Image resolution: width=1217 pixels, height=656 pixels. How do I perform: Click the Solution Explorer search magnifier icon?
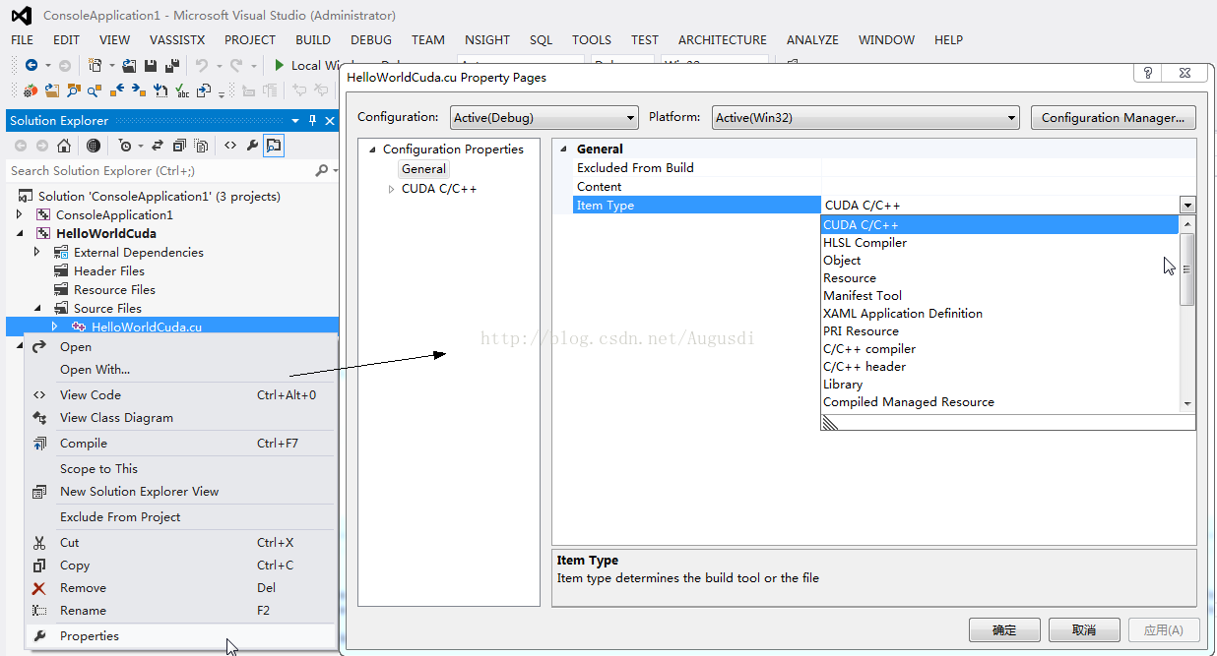point(321,170)
